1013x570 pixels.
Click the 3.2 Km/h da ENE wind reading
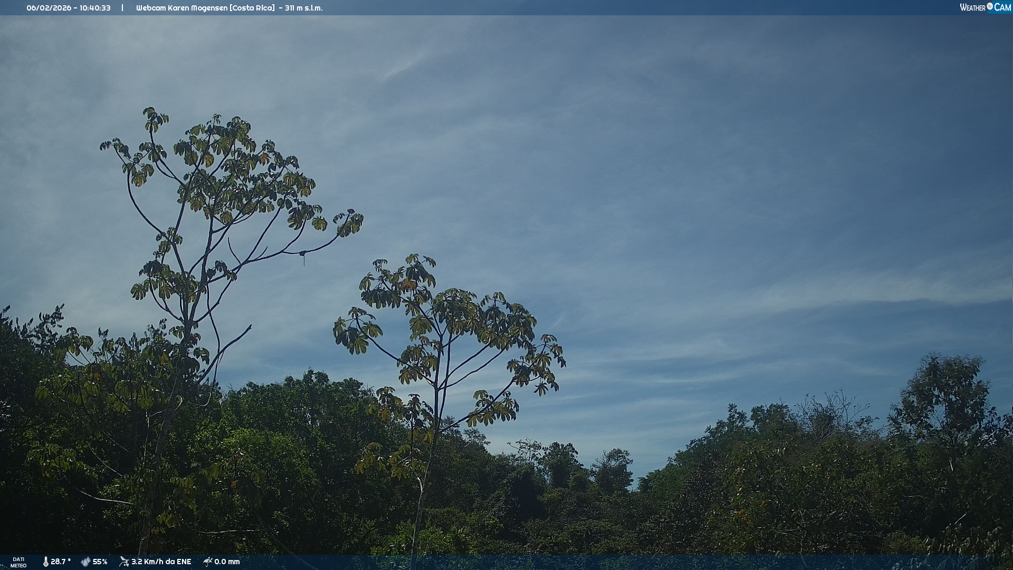click(x=161, y=562)
